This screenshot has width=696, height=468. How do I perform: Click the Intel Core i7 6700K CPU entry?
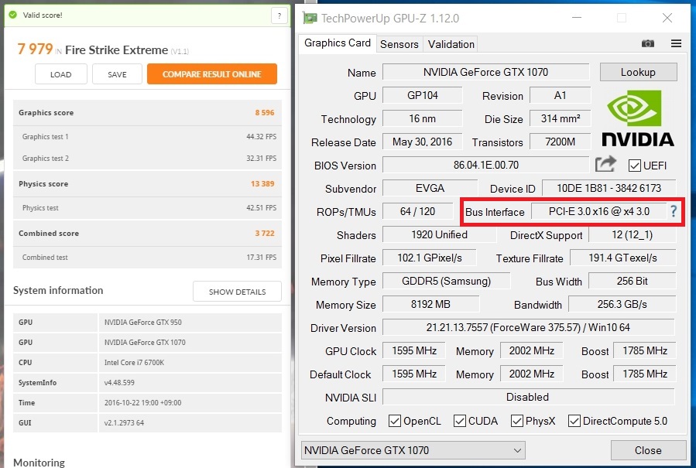click(x=134, y=363)
